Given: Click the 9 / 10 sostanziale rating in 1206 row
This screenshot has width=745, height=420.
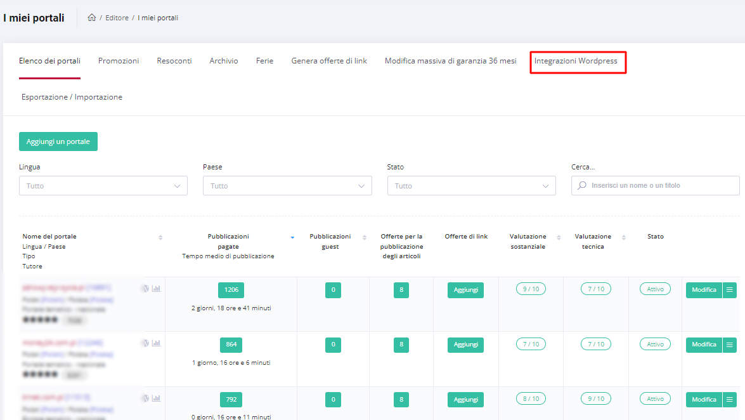Looking at the screenshot, I should pyautogui.click(x=531, y=289).
